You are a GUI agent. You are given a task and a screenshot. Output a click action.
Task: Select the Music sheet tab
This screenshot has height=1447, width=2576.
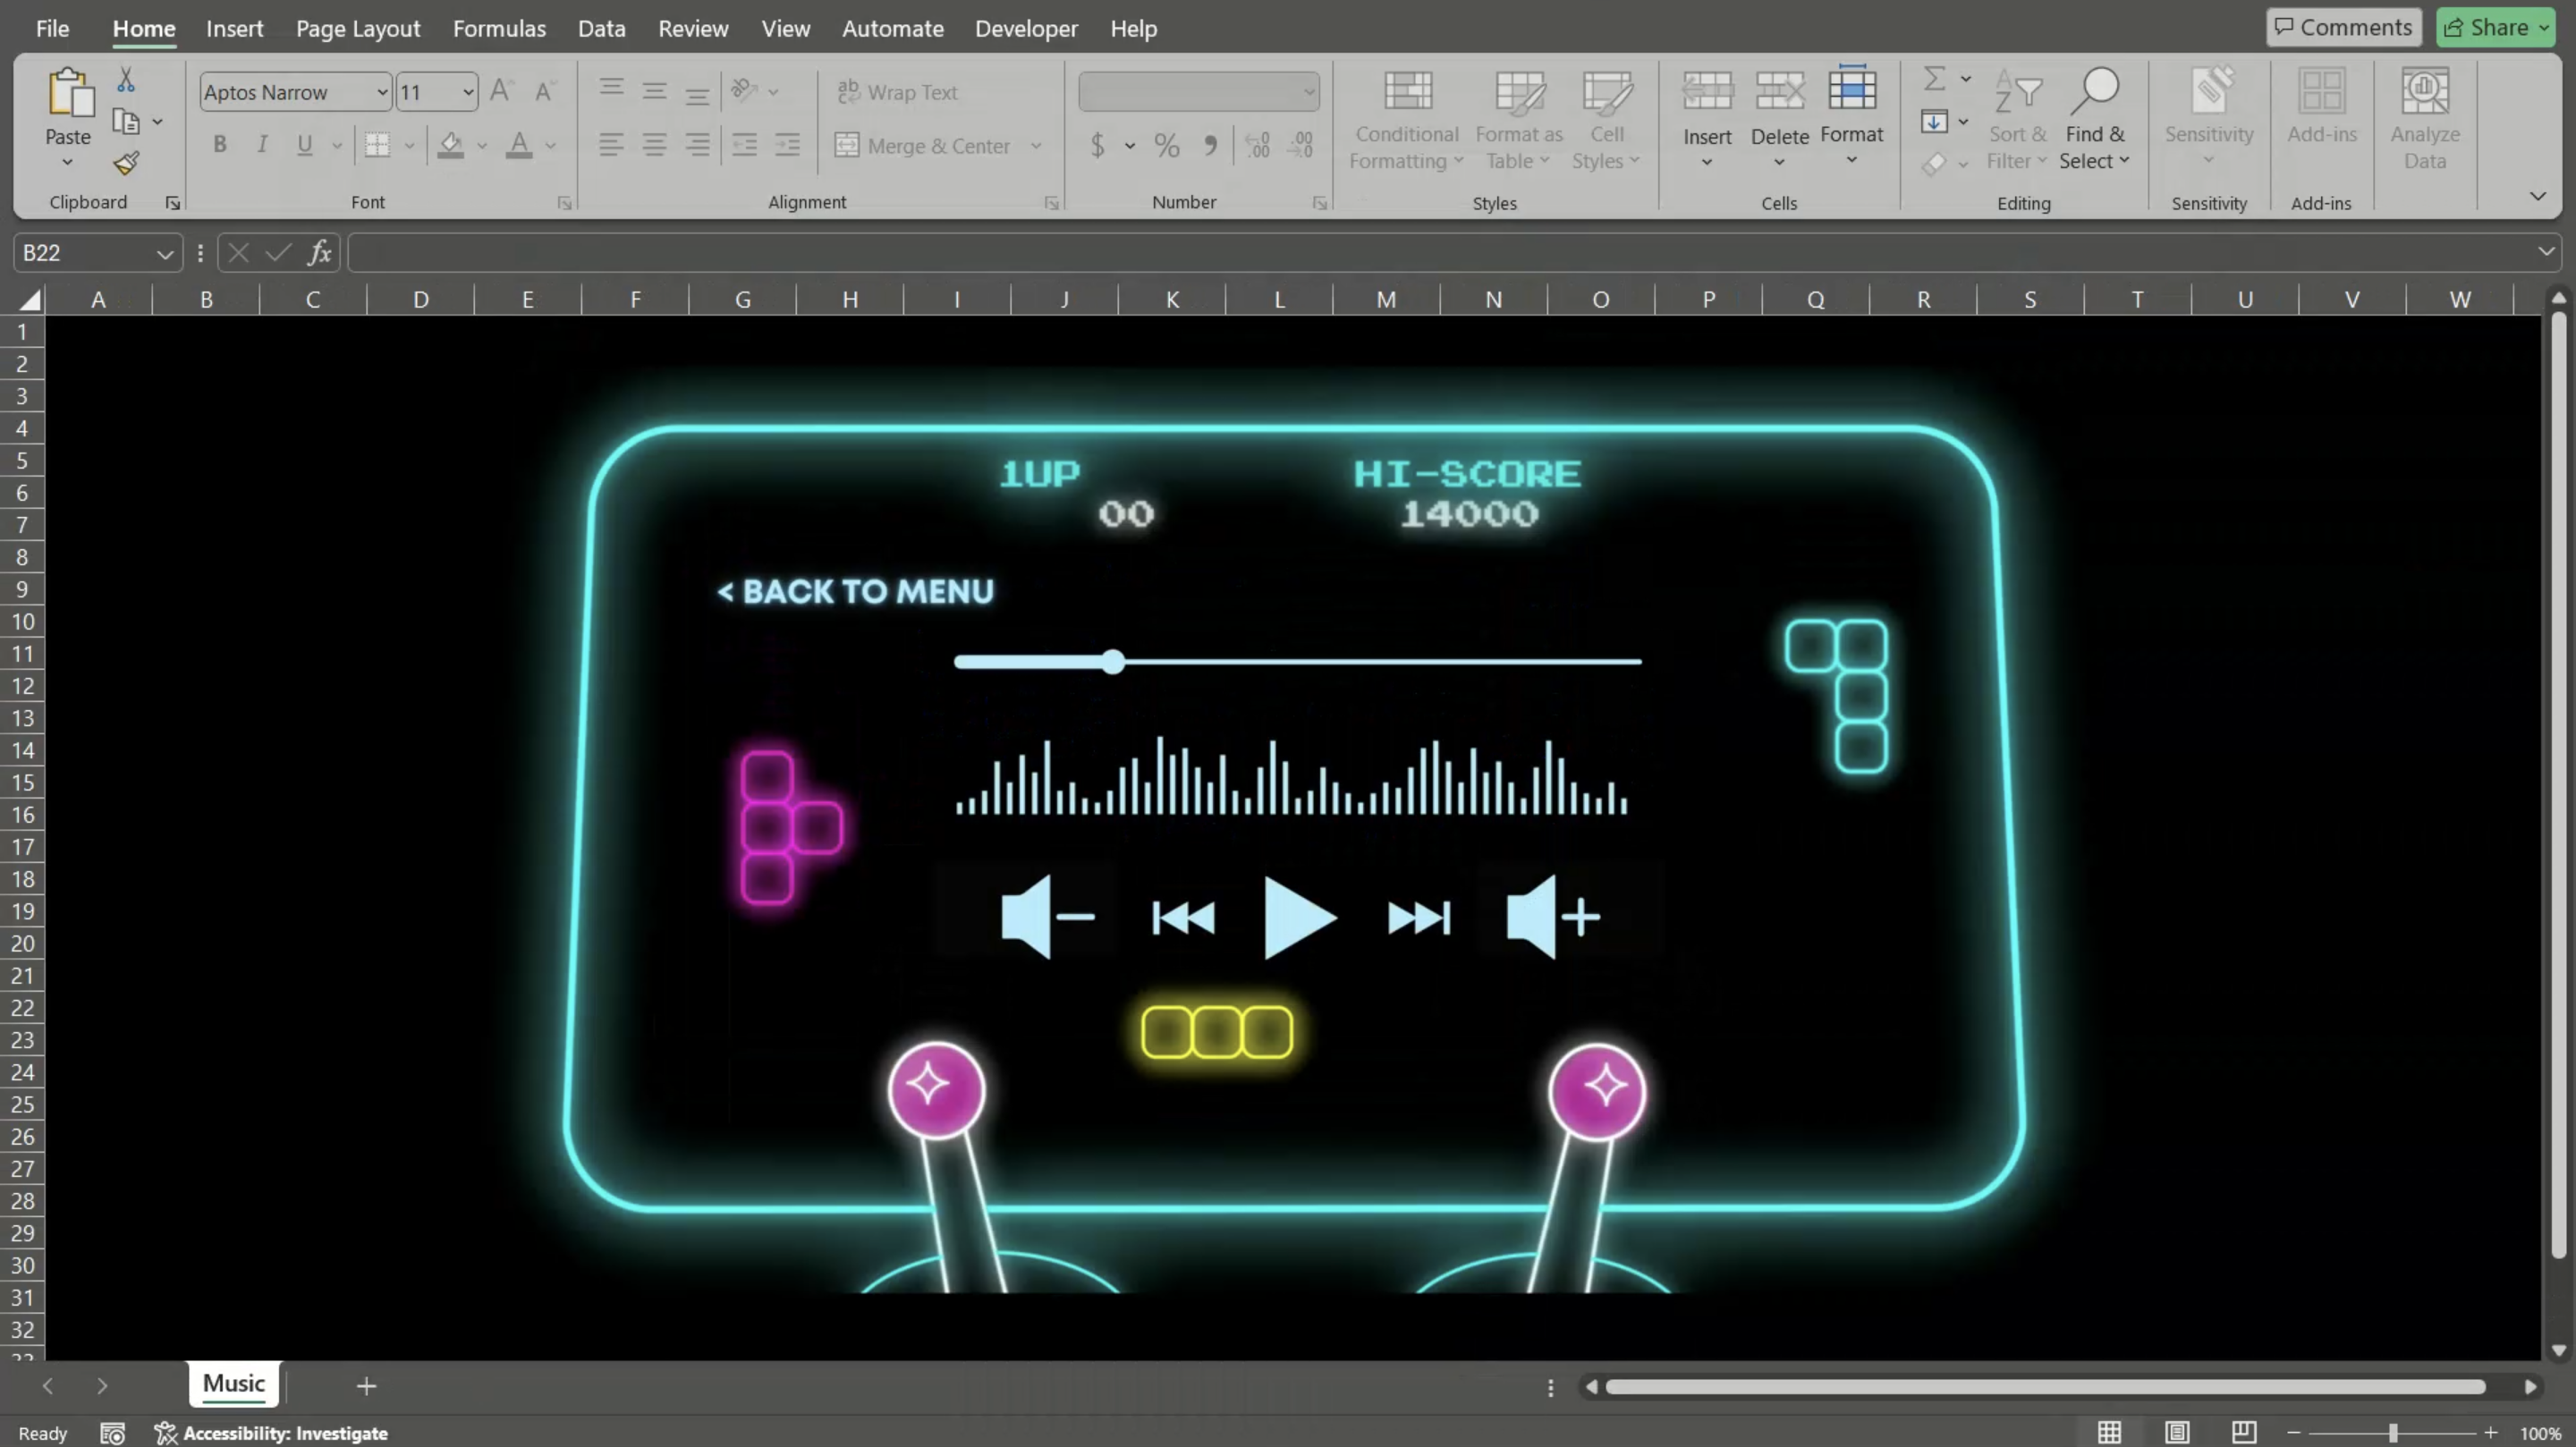[233, 1384]
